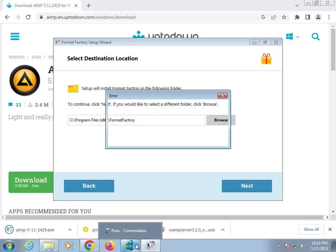Viewport: 336px width, 252px height.
Task: Click the Puro - Conversation taskbar preview
Action: pyautogui.click(x=130, y=231)
